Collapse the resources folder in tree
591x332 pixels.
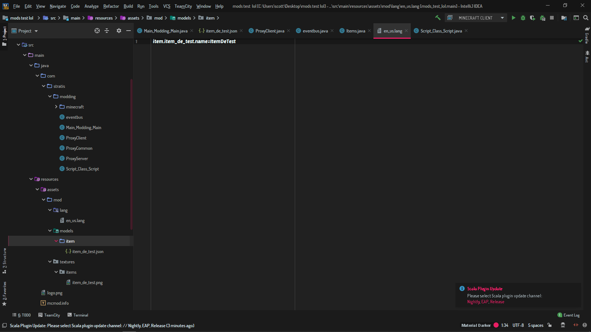click(31, 179)
